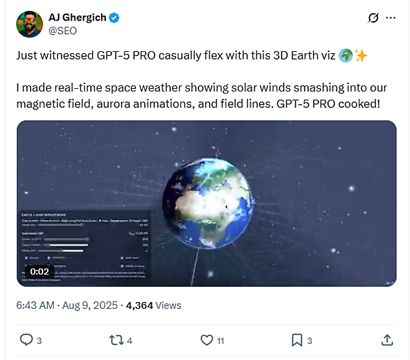Screen dimensions: 410x360
Task: Click the reply speech bubble icon
Action: [26, 340]
